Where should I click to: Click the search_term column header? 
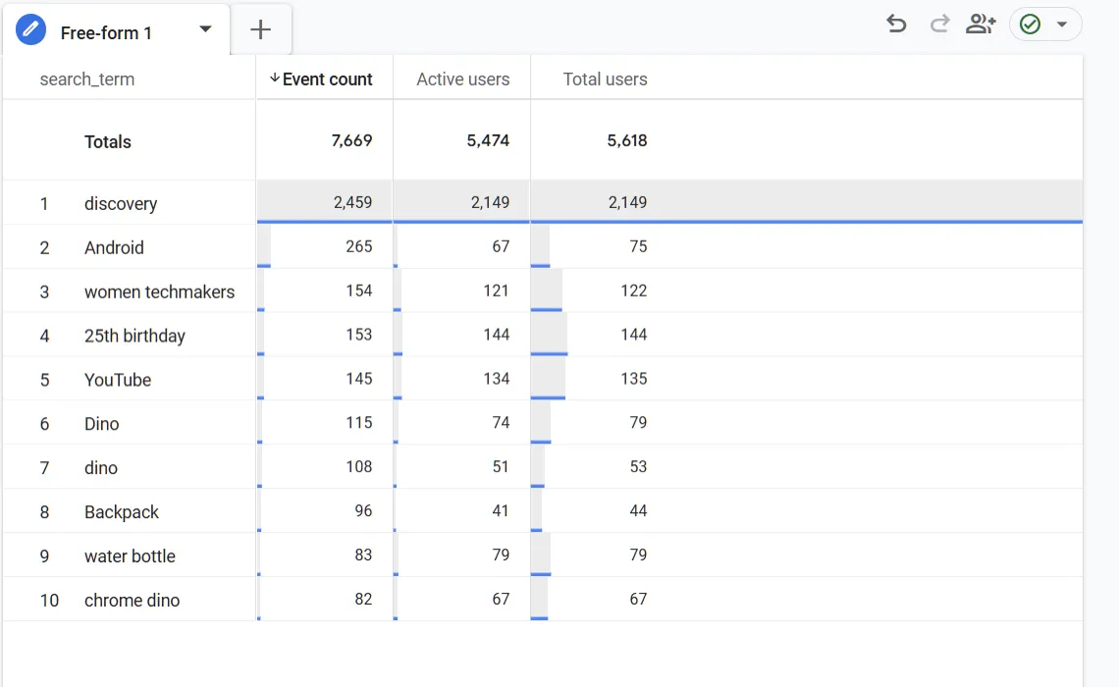pos(87,79)
